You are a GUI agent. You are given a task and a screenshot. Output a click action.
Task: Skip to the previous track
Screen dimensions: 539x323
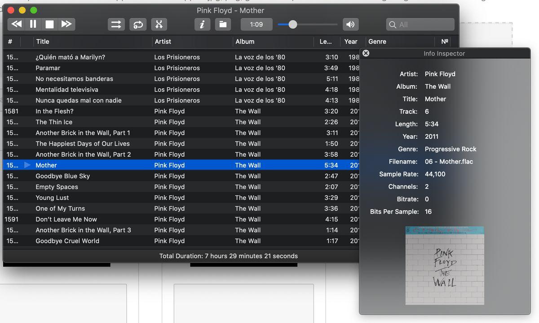[x=17, y=24]
